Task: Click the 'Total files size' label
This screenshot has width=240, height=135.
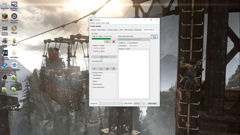Action: (x=97, y=75)
